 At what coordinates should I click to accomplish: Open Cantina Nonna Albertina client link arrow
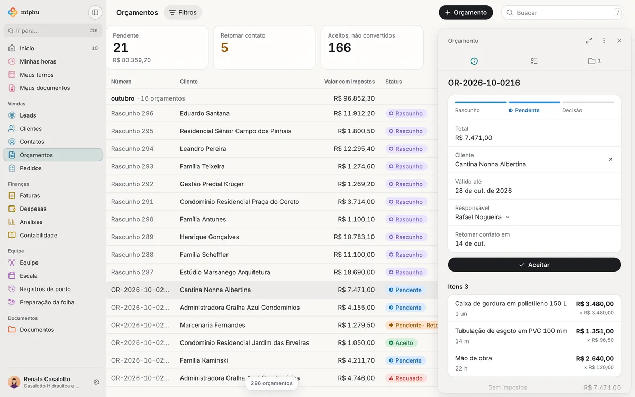coord(610,159)
